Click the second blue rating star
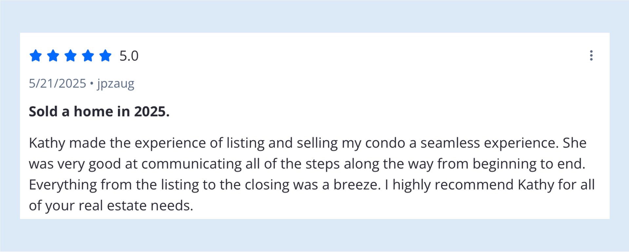629x252 pixels. point(53,56)
